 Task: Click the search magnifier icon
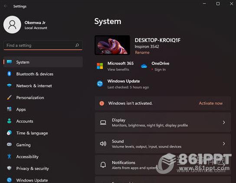point(77,45)
